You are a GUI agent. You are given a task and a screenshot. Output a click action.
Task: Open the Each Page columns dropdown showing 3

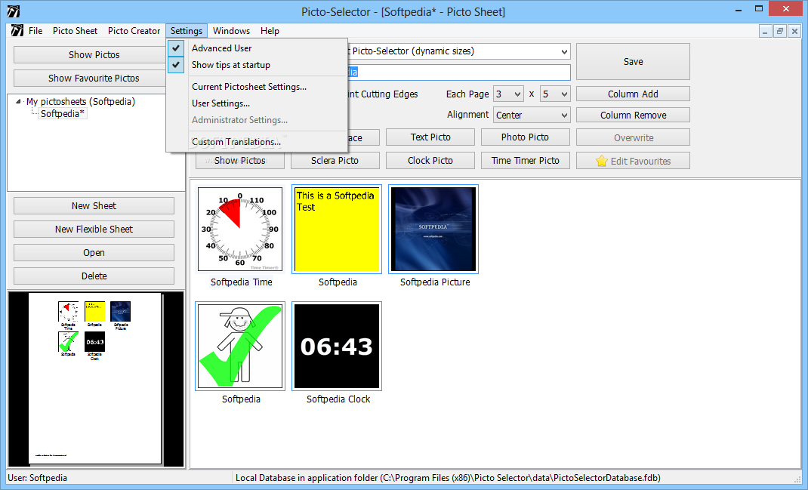(x=517, y=94)
